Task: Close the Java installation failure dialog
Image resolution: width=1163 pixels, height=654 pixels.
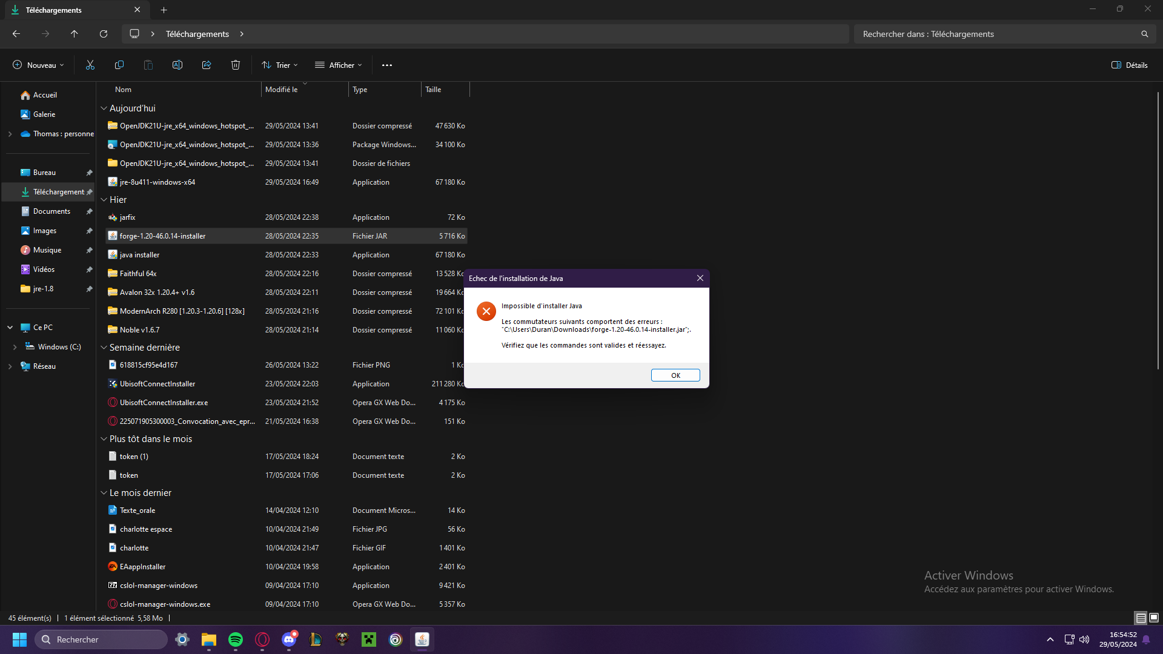Action: (x=700, y=278)
